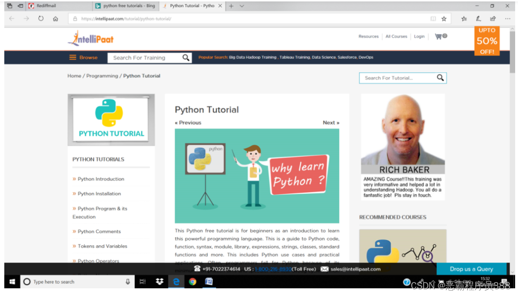Click Drop us a Query button
518x295 pixels.
point(472,269)
